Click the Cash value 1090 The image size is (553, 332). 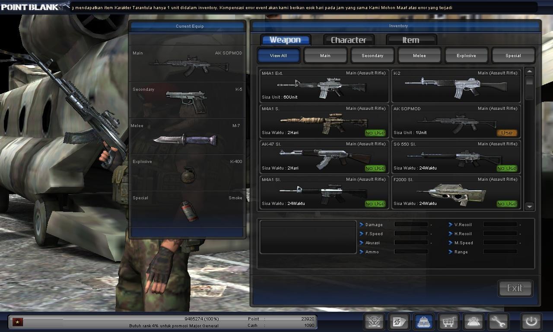(309, 325)
